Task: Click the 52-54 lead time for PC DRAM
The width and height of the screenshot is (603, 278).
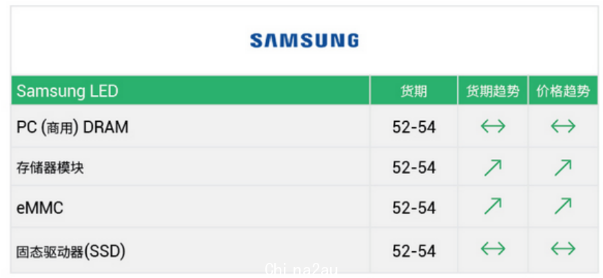Action: pyautogui.click(x=413, y=127)
